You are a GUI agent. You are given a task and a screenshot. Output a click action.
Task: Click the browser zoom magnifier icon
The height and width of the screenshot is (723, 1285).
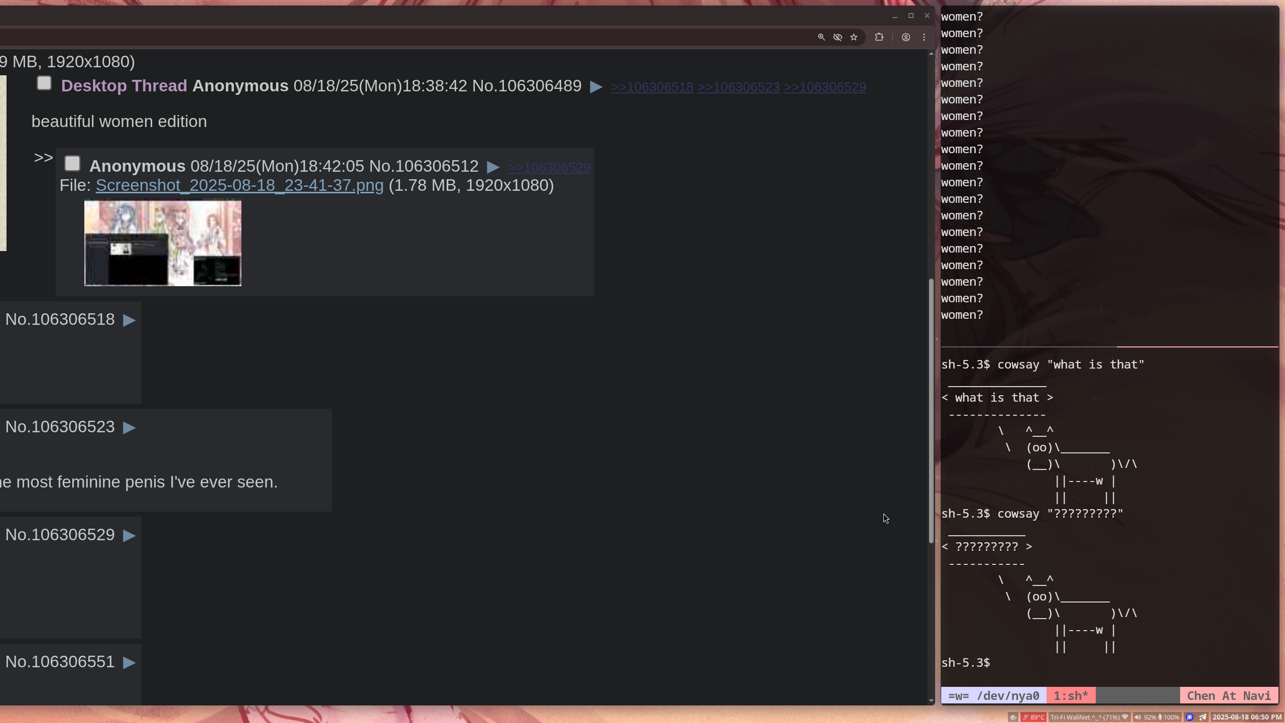tap(821, 37)
